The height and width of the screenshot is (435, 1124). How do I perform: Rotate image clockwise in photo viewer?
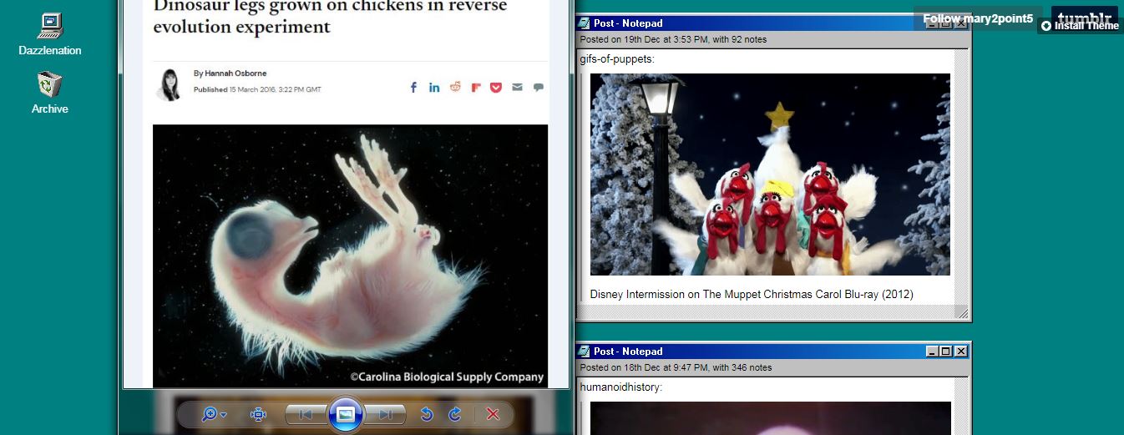click(x=455, y=414)
